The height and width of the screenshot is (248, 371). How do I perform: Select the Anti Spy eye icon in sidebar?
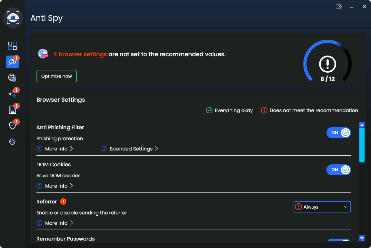pos(13,62)
